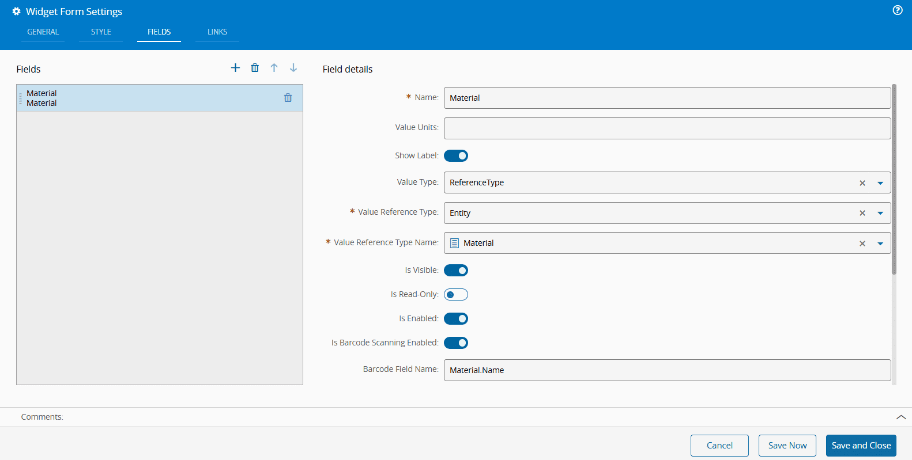Click the add field plus icon

tap(235, 68)
